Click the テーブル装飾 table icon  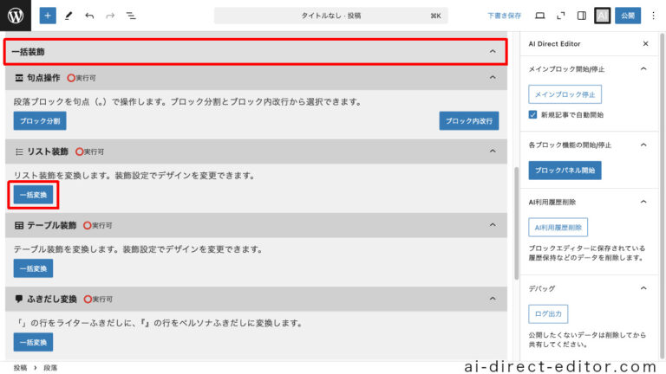click(x=19, y=225)
